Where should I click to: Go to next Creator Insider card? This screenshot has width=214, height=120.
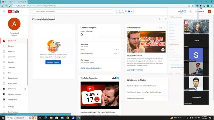pyautogui.click(x=164, y=28)
